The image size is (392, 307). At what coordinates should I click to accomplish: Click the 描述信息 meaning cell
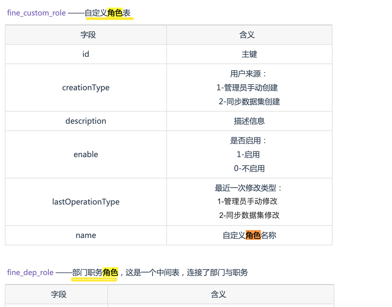point(249,121)
